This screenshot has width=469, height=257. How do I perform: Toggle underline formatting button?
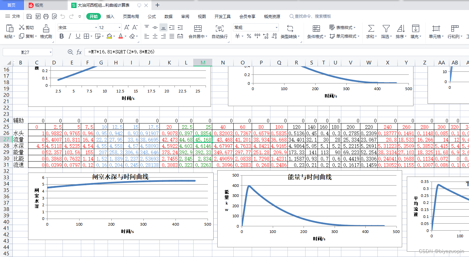78,36
